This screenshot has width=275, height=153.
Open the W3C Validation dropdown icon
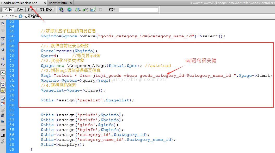[85, 10]
